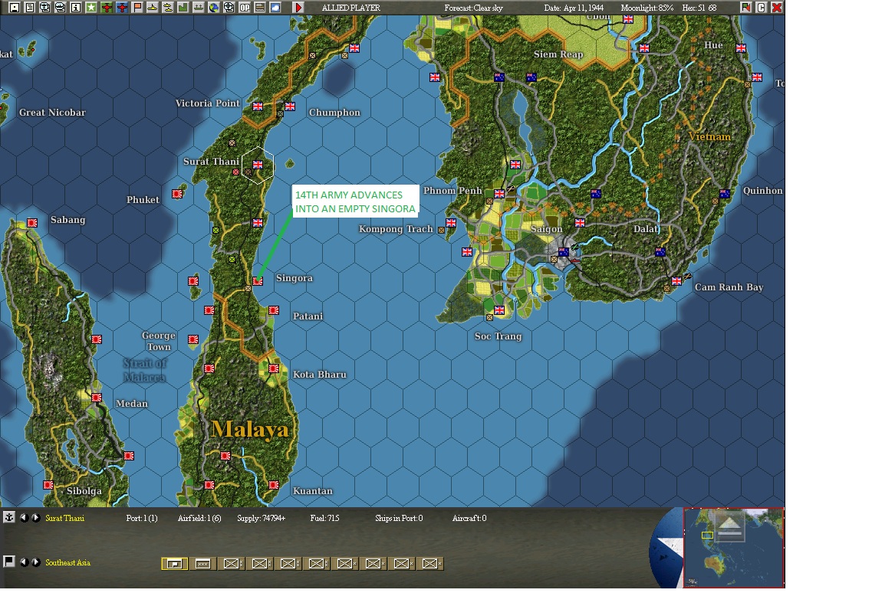The image size is (872, 593).
Task: Open the save game disk icon
Action: click(15, 7)
